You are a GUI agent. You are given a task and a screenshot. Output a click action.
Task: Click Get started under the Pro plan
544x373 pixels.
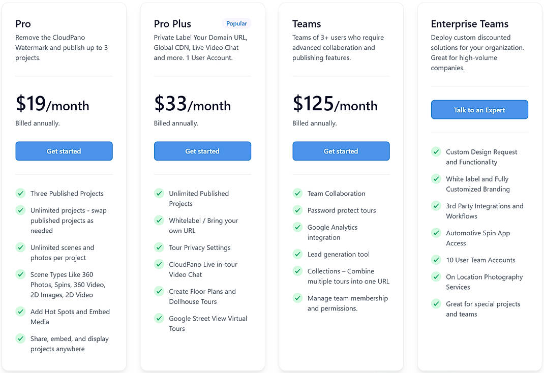[x=64, y=151]
